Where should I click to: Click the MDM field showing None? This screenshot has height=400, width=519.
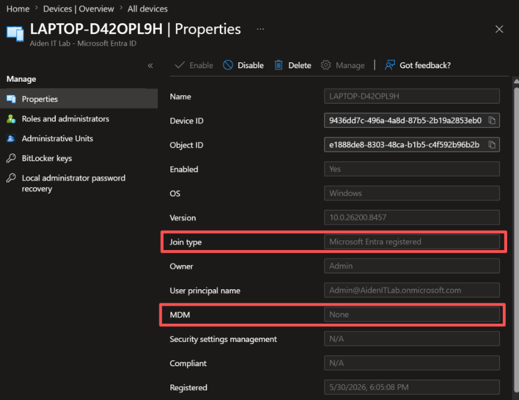pyautogui.click(x=412, y=315)
